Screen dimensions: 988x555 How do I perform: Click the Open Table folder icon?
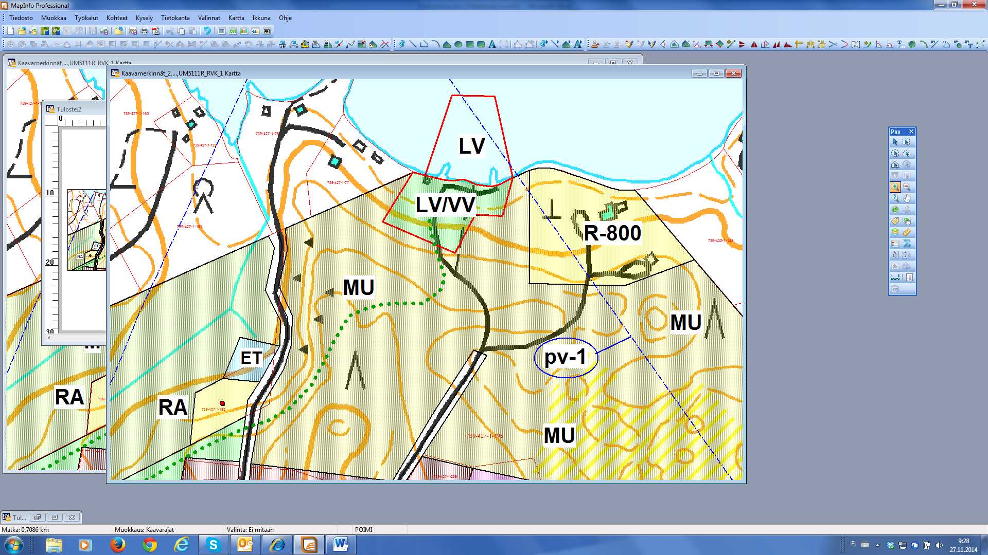tap(22, 31)
